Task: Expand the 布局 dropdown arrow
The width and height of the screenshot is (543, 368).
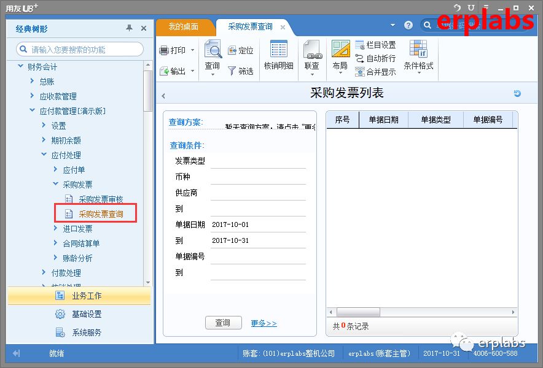Action: (340, 73)
